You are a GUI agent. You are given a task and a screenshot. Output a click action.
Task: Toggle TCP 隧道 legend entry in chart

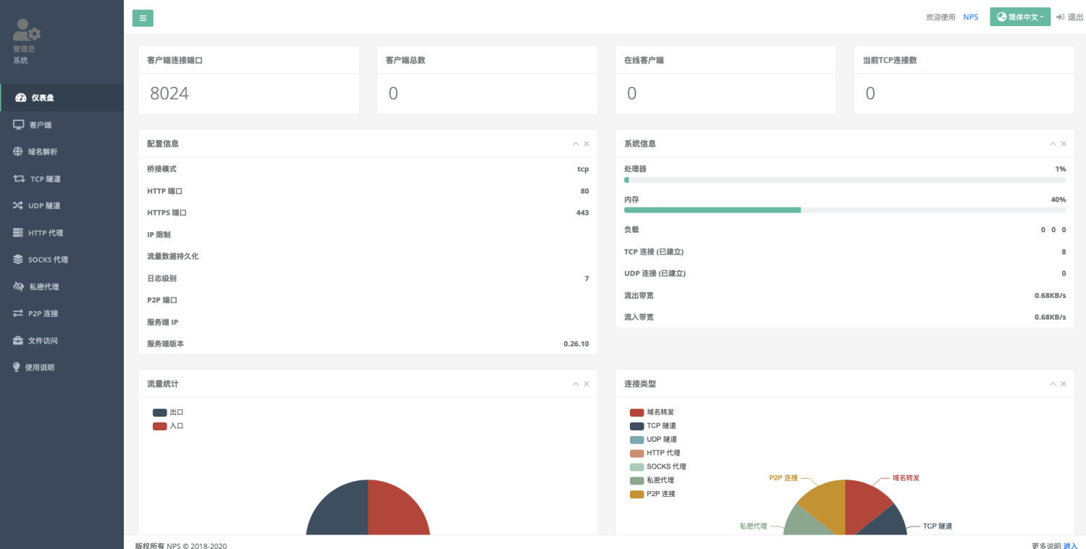point(653,426)
